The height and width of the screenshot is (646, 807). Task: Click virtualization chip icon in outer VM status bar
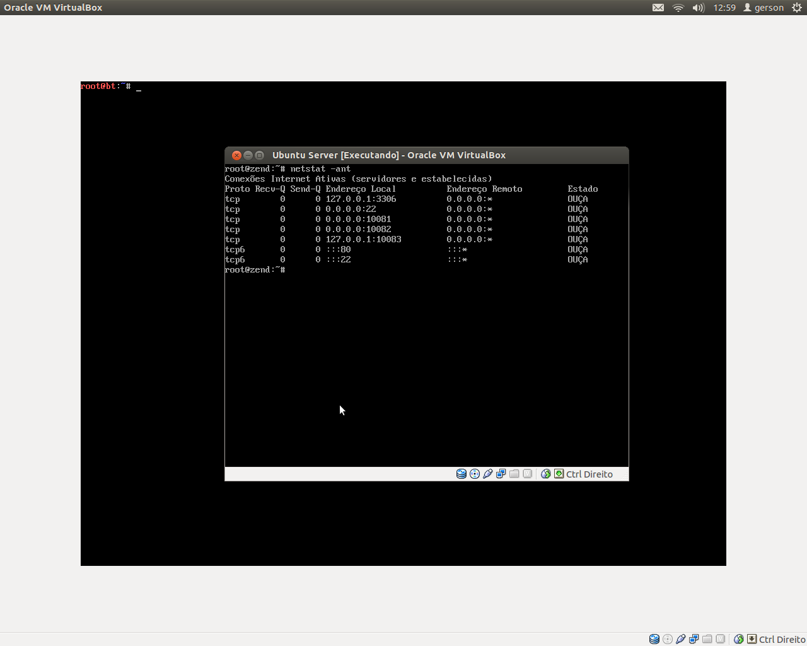(721, 639)
